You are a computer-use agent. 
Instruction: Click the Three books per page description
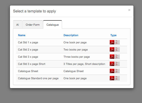[x=77, y=57]
